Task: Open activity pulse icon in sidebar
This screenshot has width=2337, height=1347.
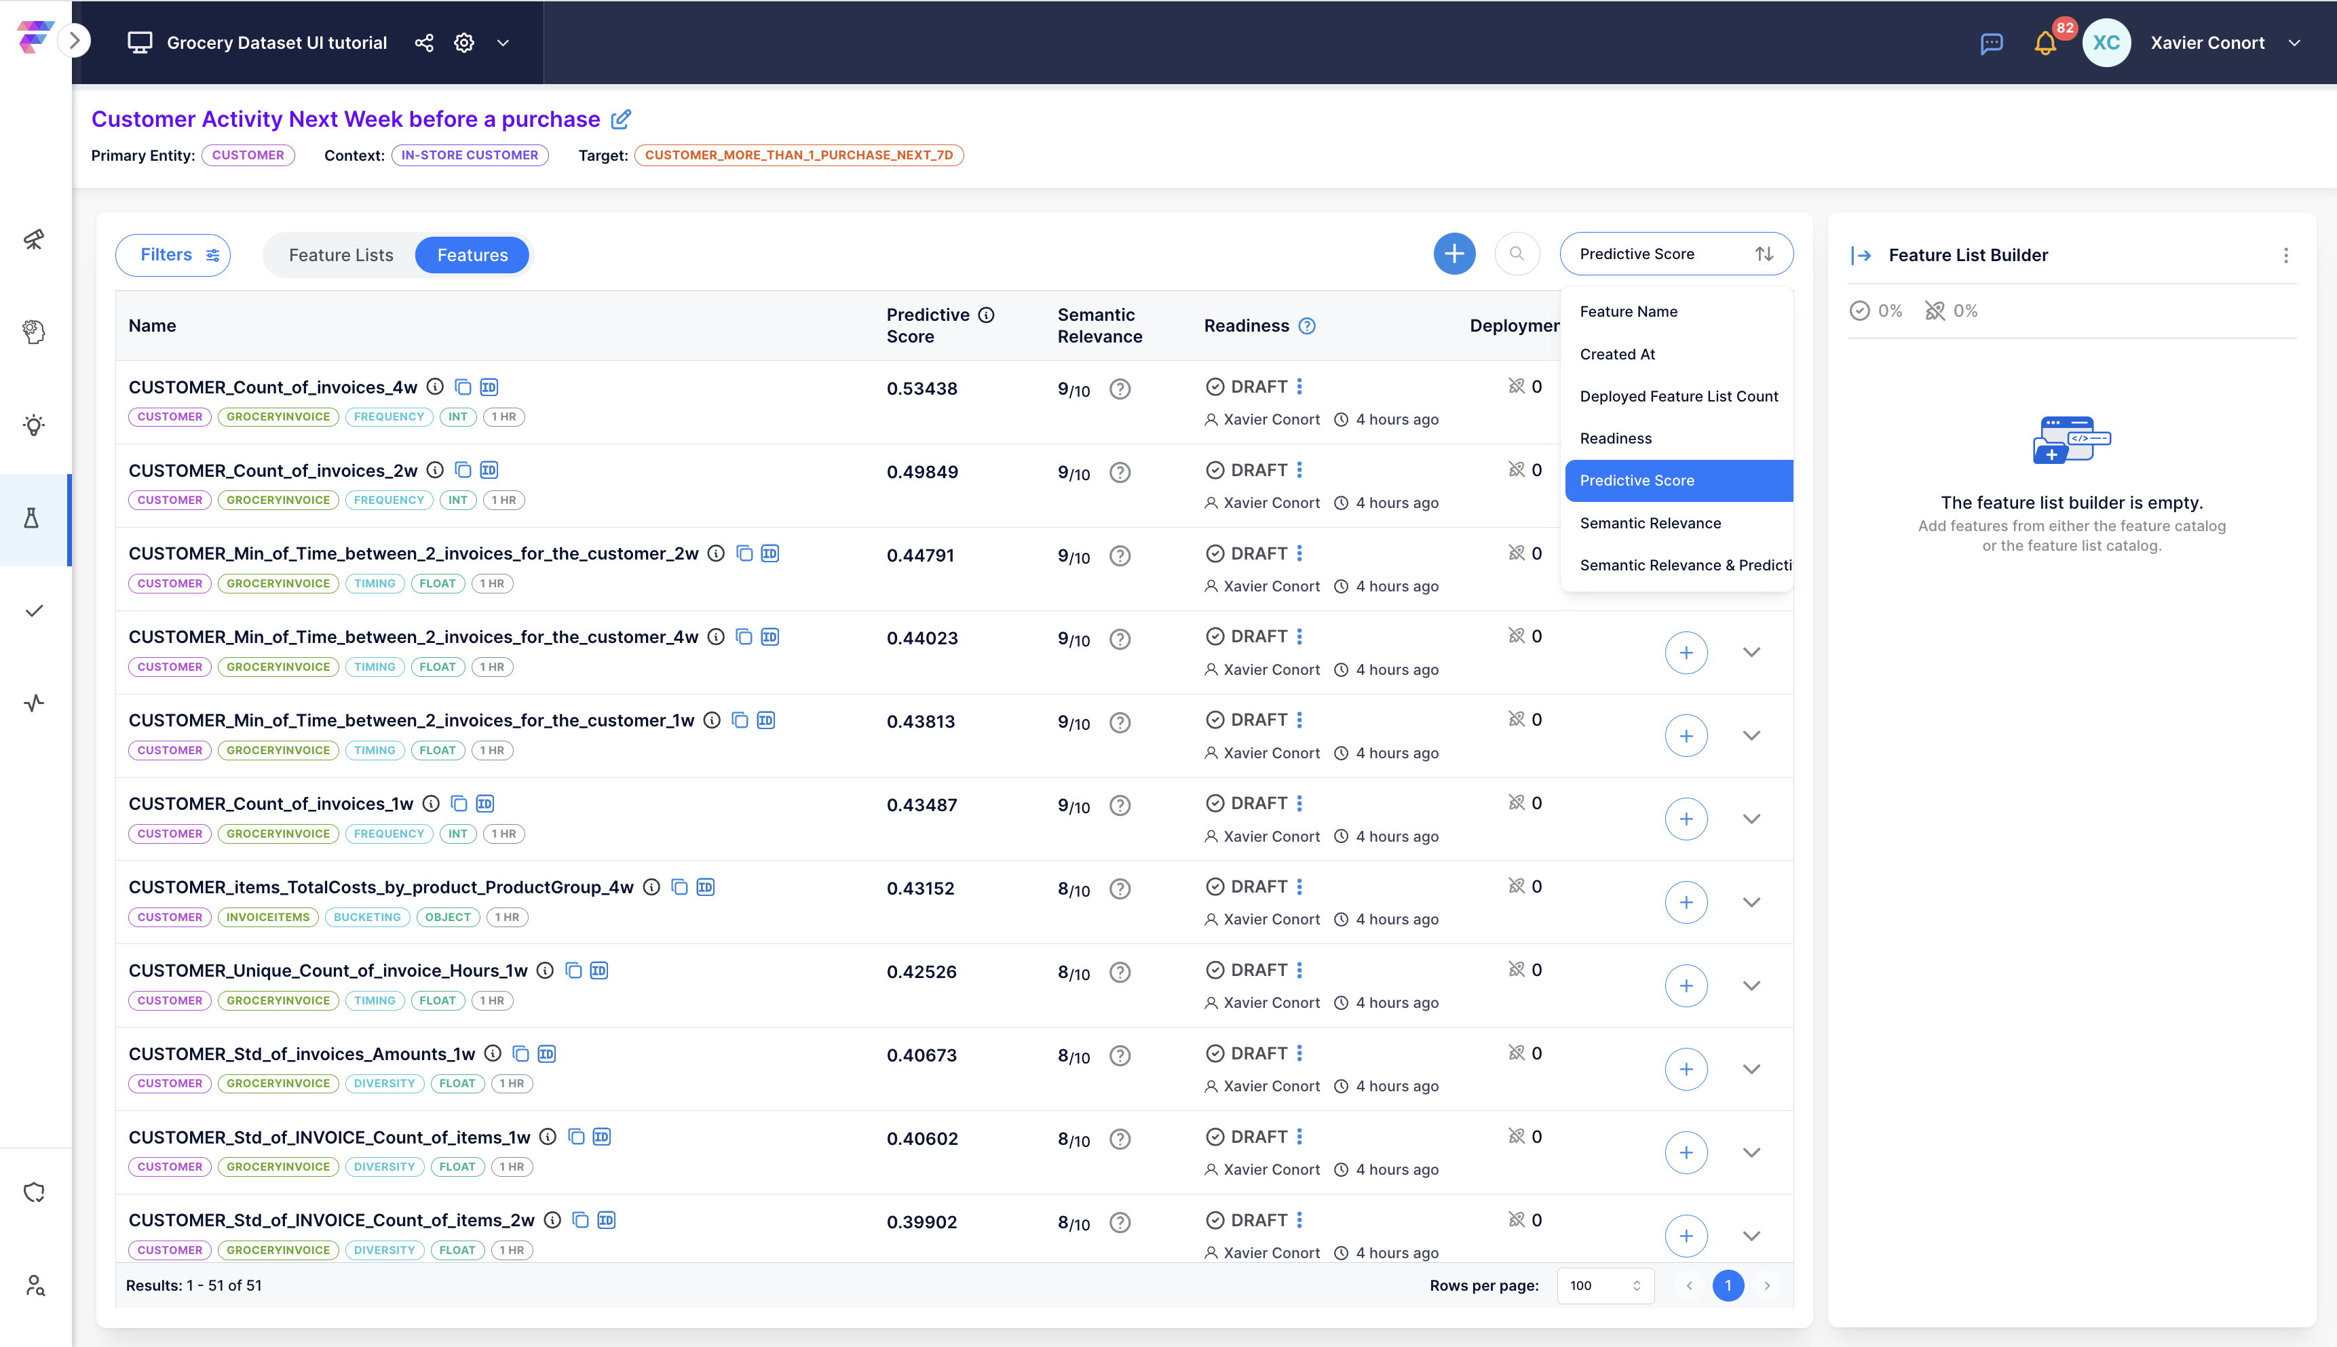Action: click(x=34, y=703)
